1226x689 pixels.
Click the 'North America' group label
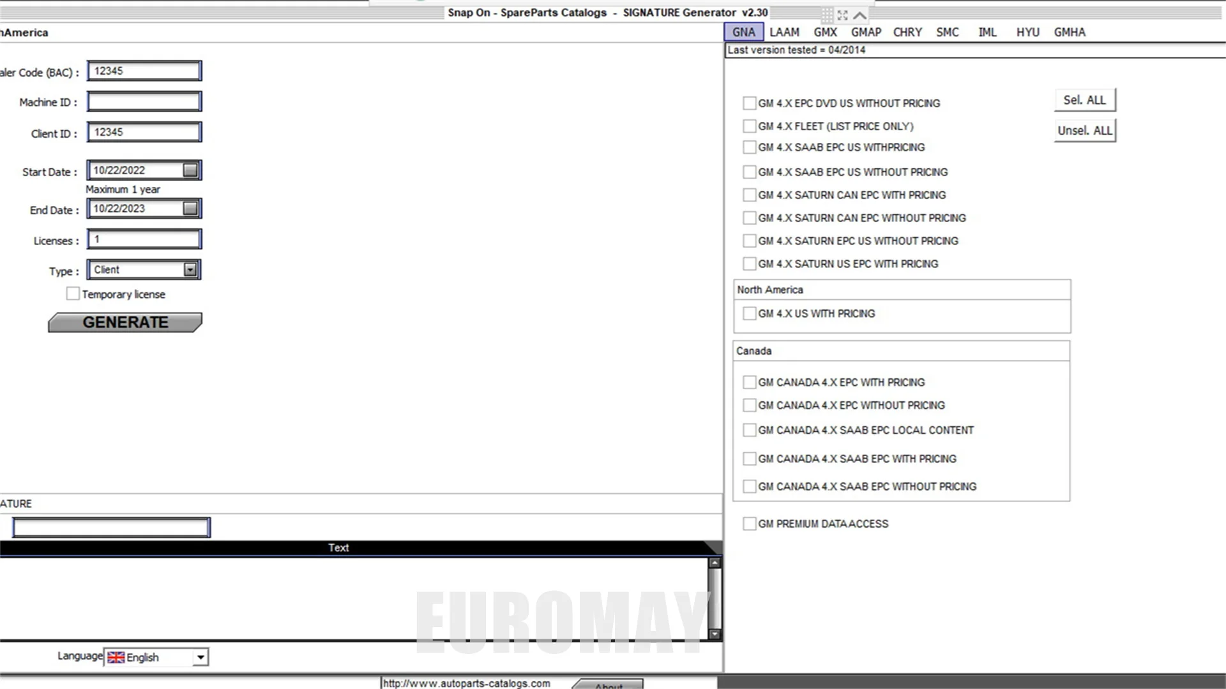coord(770,290)
